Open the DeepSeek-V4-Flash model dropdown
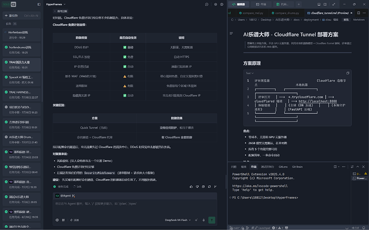 (x=178, y=220)
